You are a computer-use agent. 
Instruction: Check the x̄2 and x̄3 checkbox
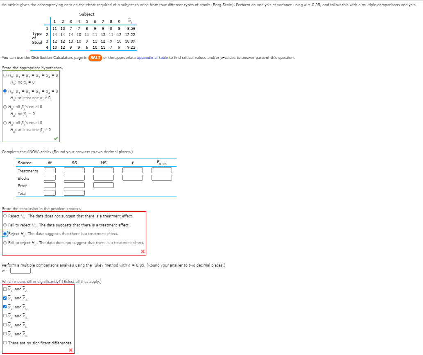[x=5, y=316]
